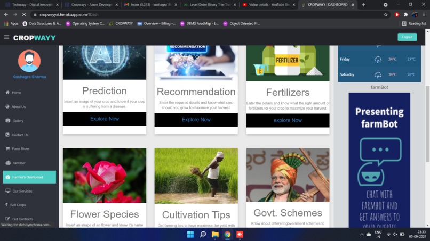Click Explore Now under Prediction

105,119
